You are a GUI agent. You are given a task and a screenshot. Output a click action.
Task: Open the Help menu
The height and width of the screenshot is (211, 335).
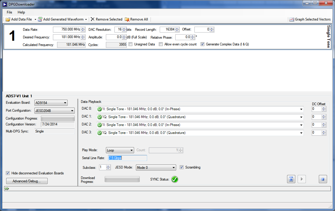(21, 12)
